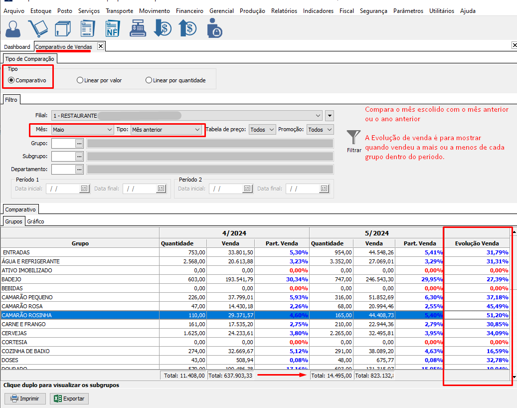Click the Grupo lookup ellipsis button
The height and width of the screenshot is (408, 517).
coord(79,144)
